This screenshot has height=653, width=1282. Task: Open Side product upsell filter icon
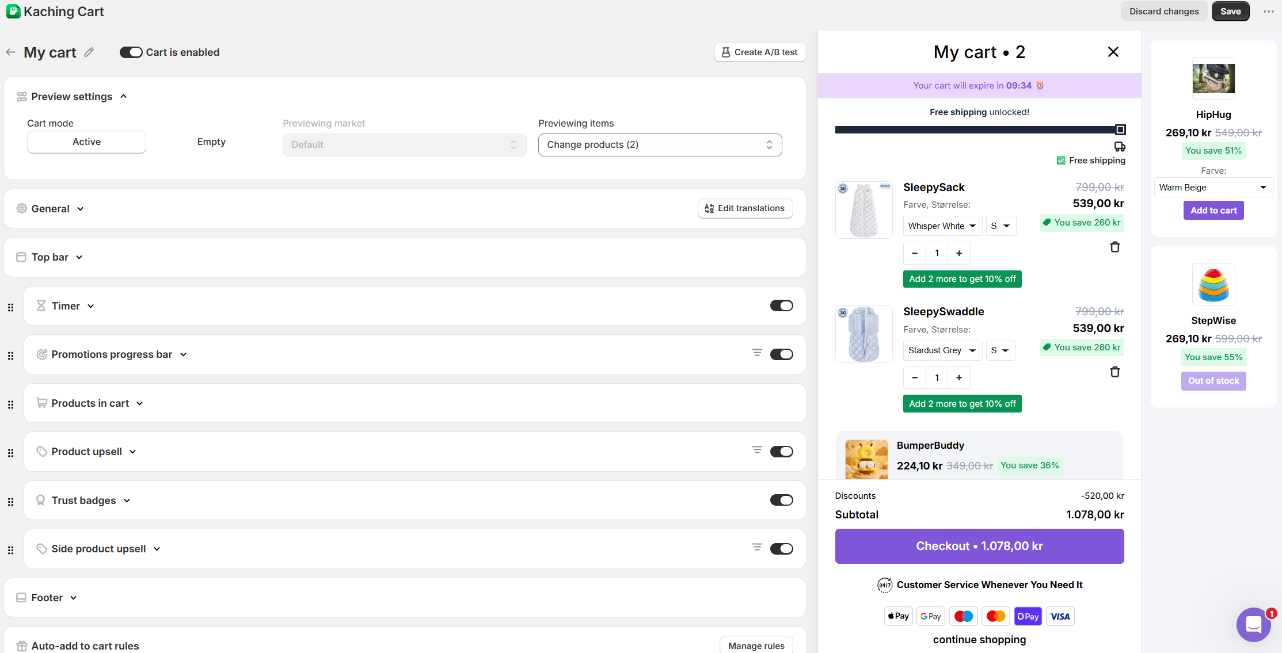(757, 547)
